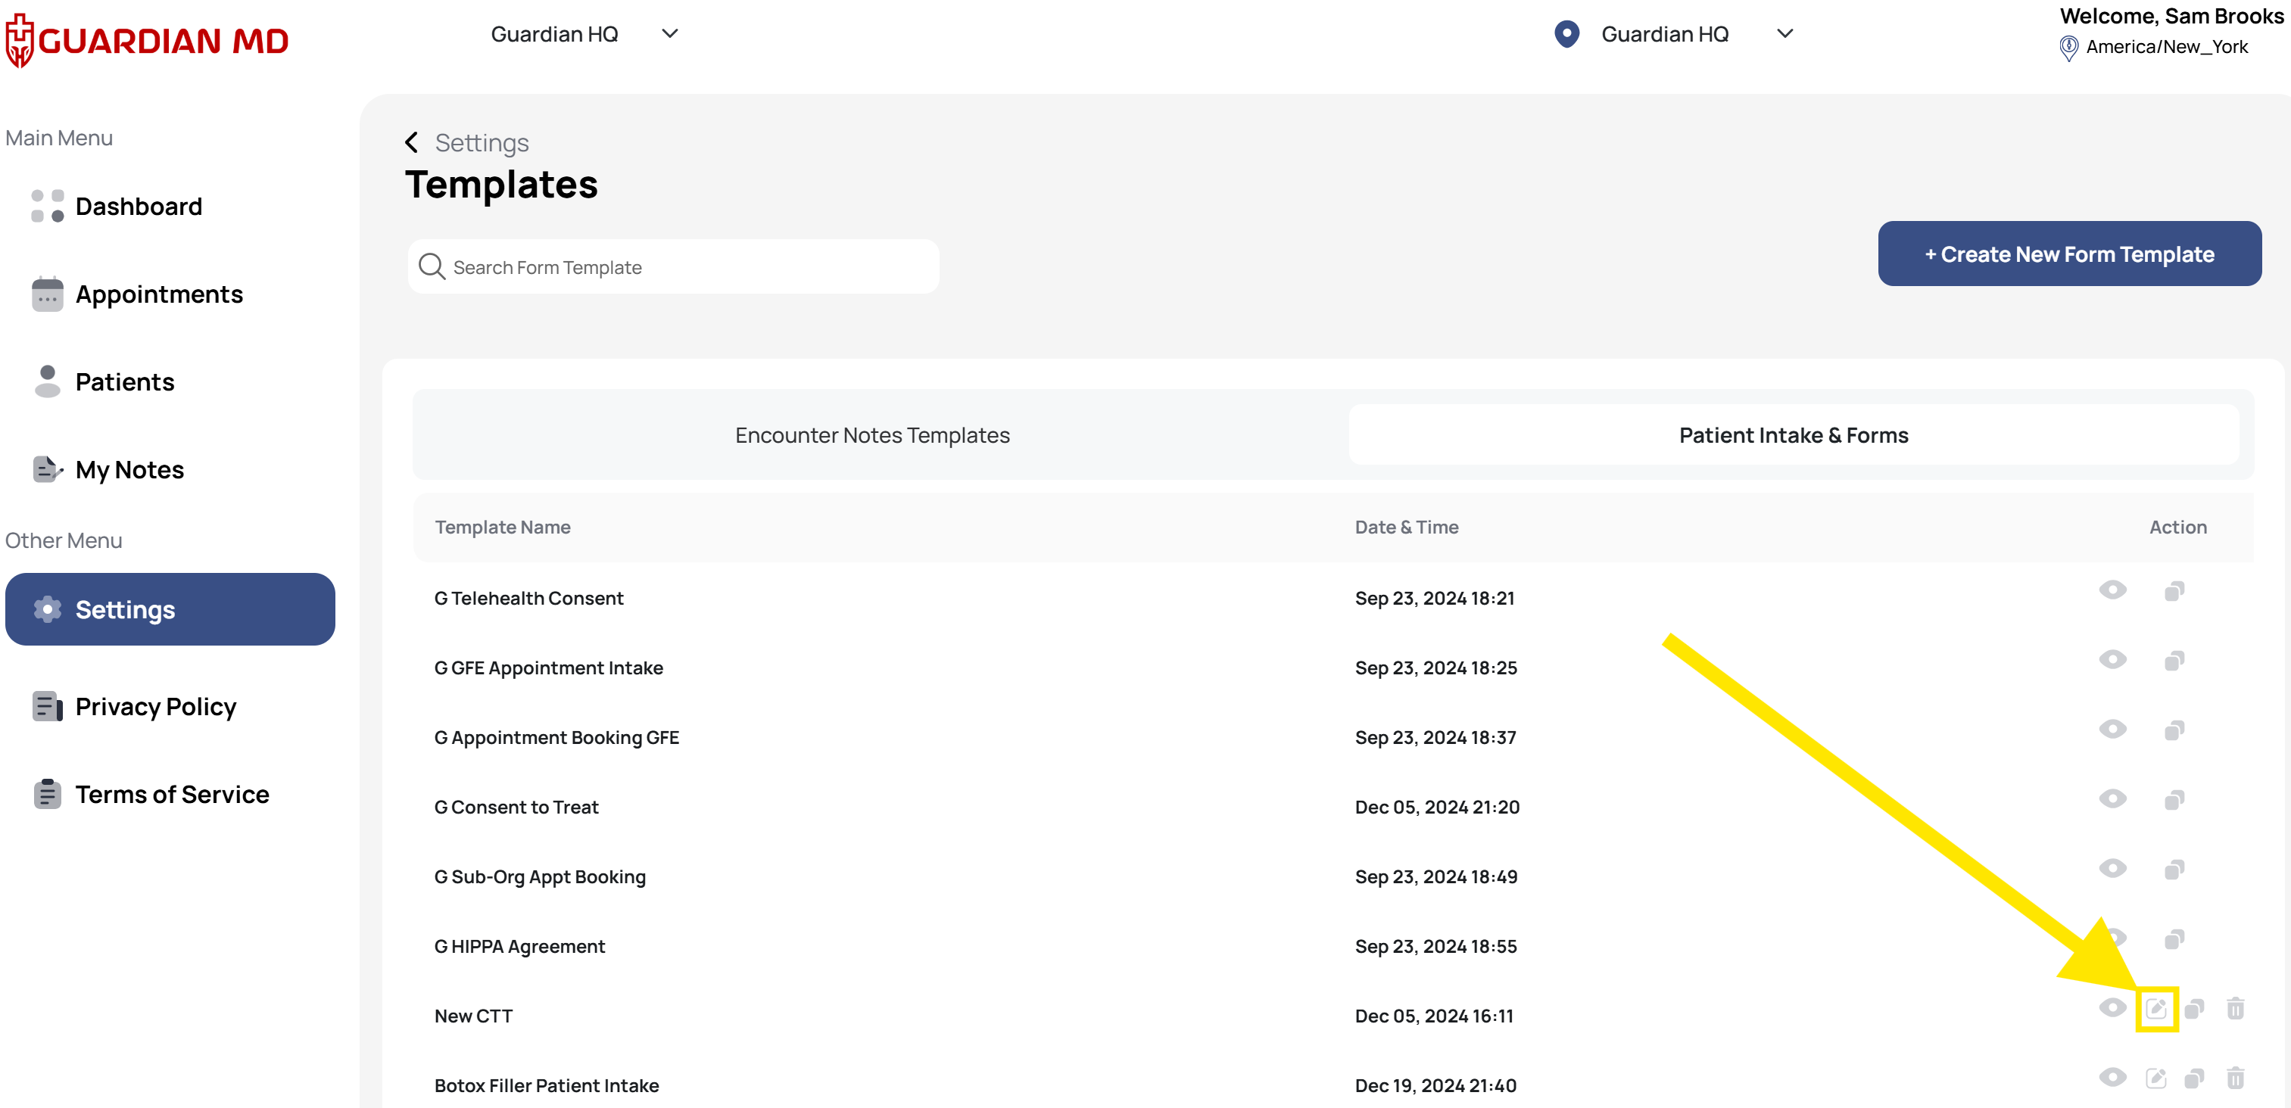Click the back arrow beside Settings
2291x1108 pixels.
[x=411, y=142]
